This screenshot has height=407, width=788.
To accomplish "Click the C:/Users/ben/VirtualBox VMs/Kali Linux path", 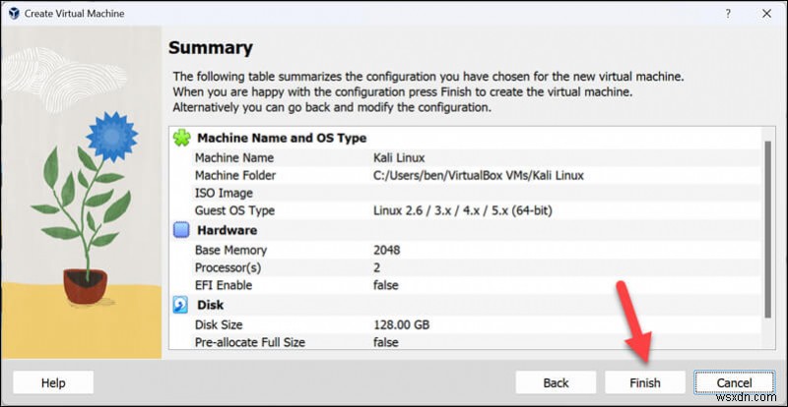I will pyautogui.click(x=479, y=176).
